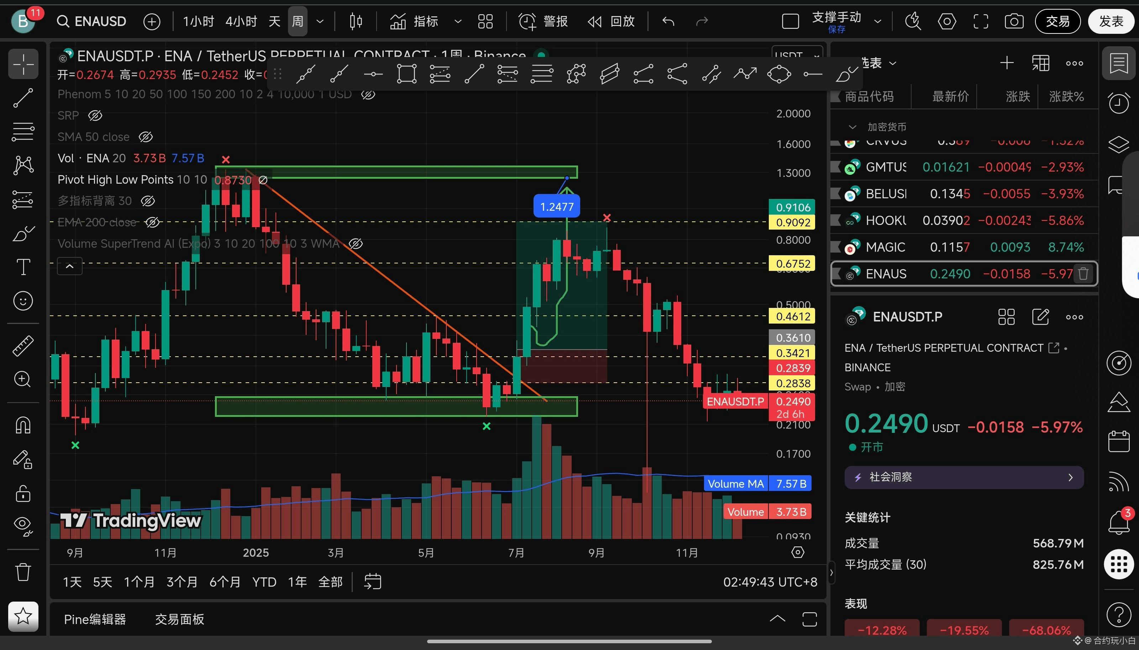
Task: Maximize the bottom panel
Action: pos(810,619)
